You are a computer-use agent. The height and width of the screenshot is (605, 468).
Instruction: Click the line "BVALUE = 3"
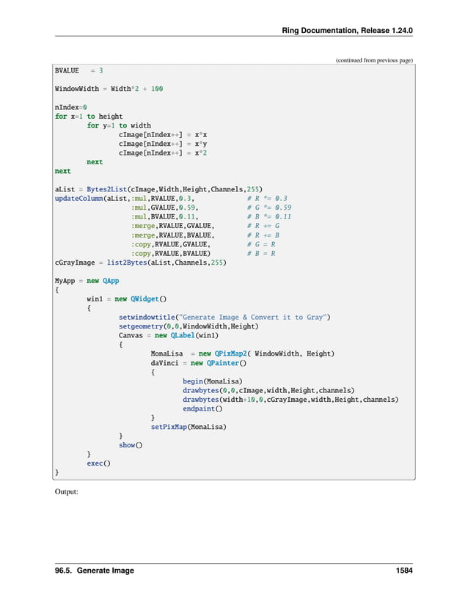pyautogui.click(x=78, y=70)
